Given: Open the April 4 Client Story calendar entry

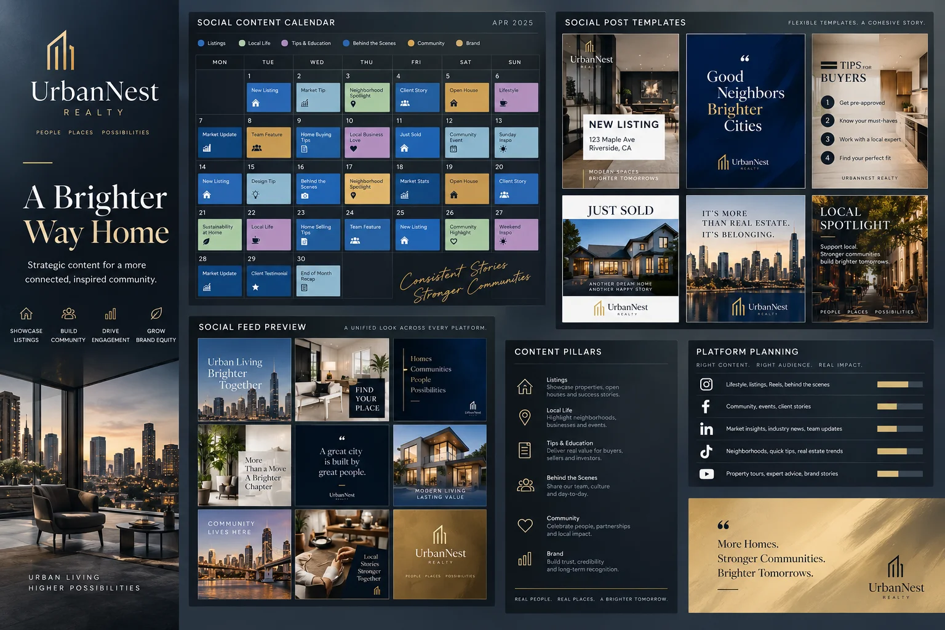Looking at the screenshot, I should pos(417,97).
